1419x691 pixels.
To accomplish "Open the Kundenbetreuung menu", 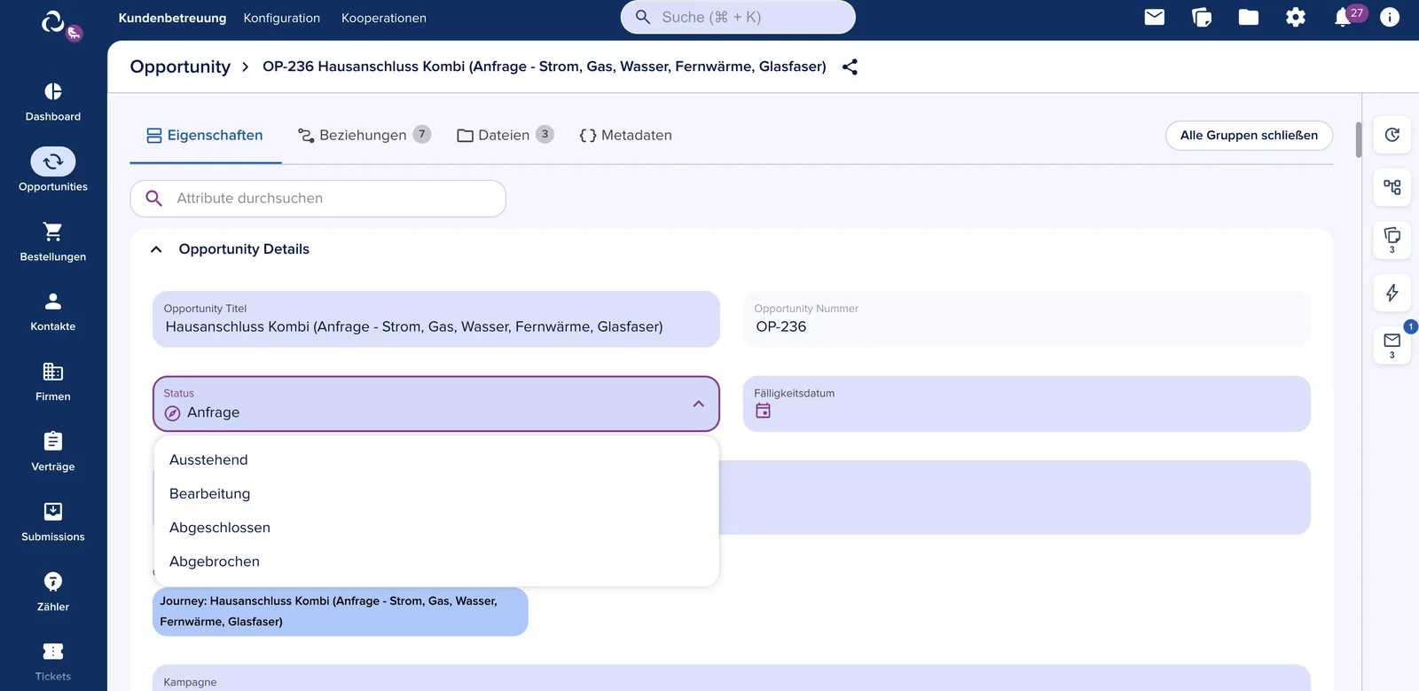I will [x=172, y=18].
